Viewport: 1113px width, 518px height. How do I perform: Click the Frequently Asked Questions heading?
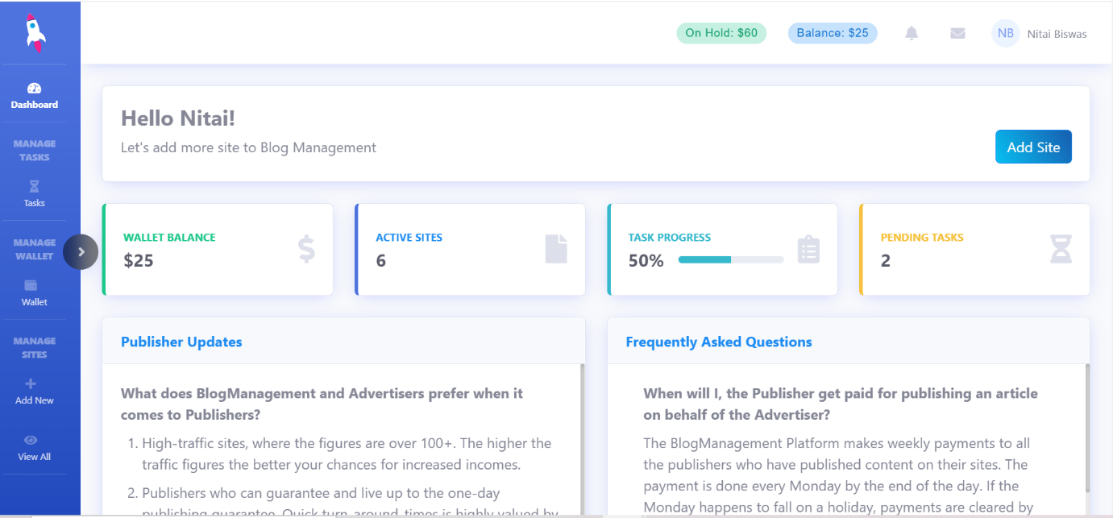719,342
